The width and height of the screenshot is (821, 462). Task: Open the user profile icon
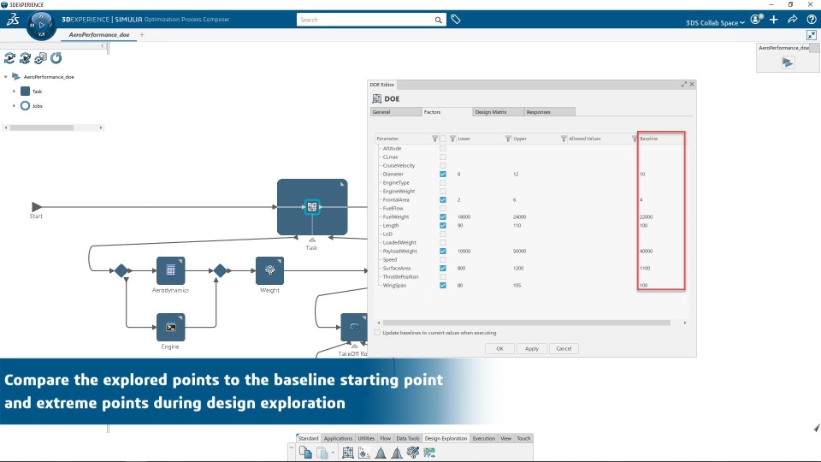[756, 20]
